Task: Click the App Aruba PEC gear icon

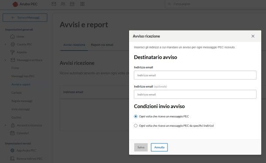Action: tap(12, 150)
